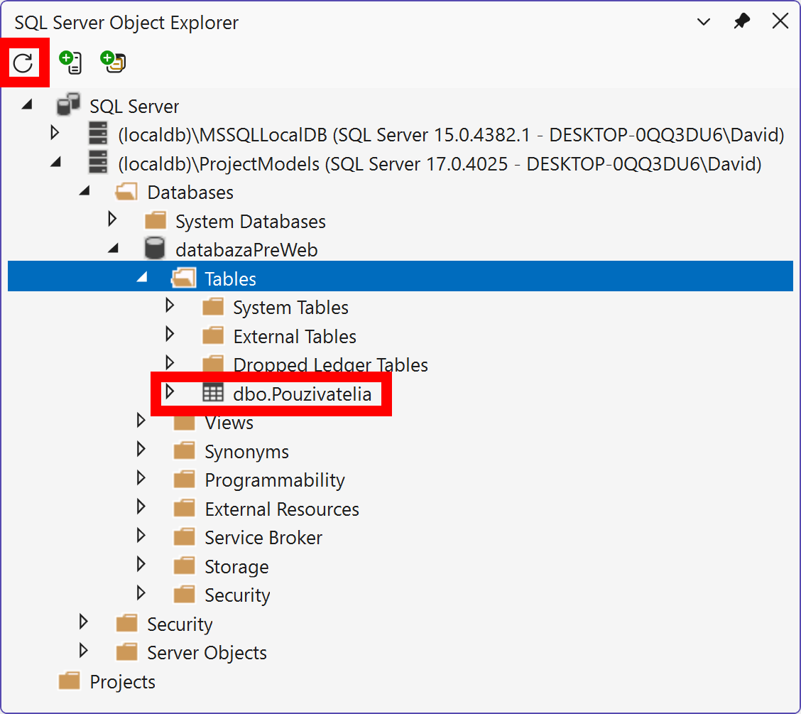Select the Dropped Ledger Tables label
801x714 pixels.
click(330, 365)
